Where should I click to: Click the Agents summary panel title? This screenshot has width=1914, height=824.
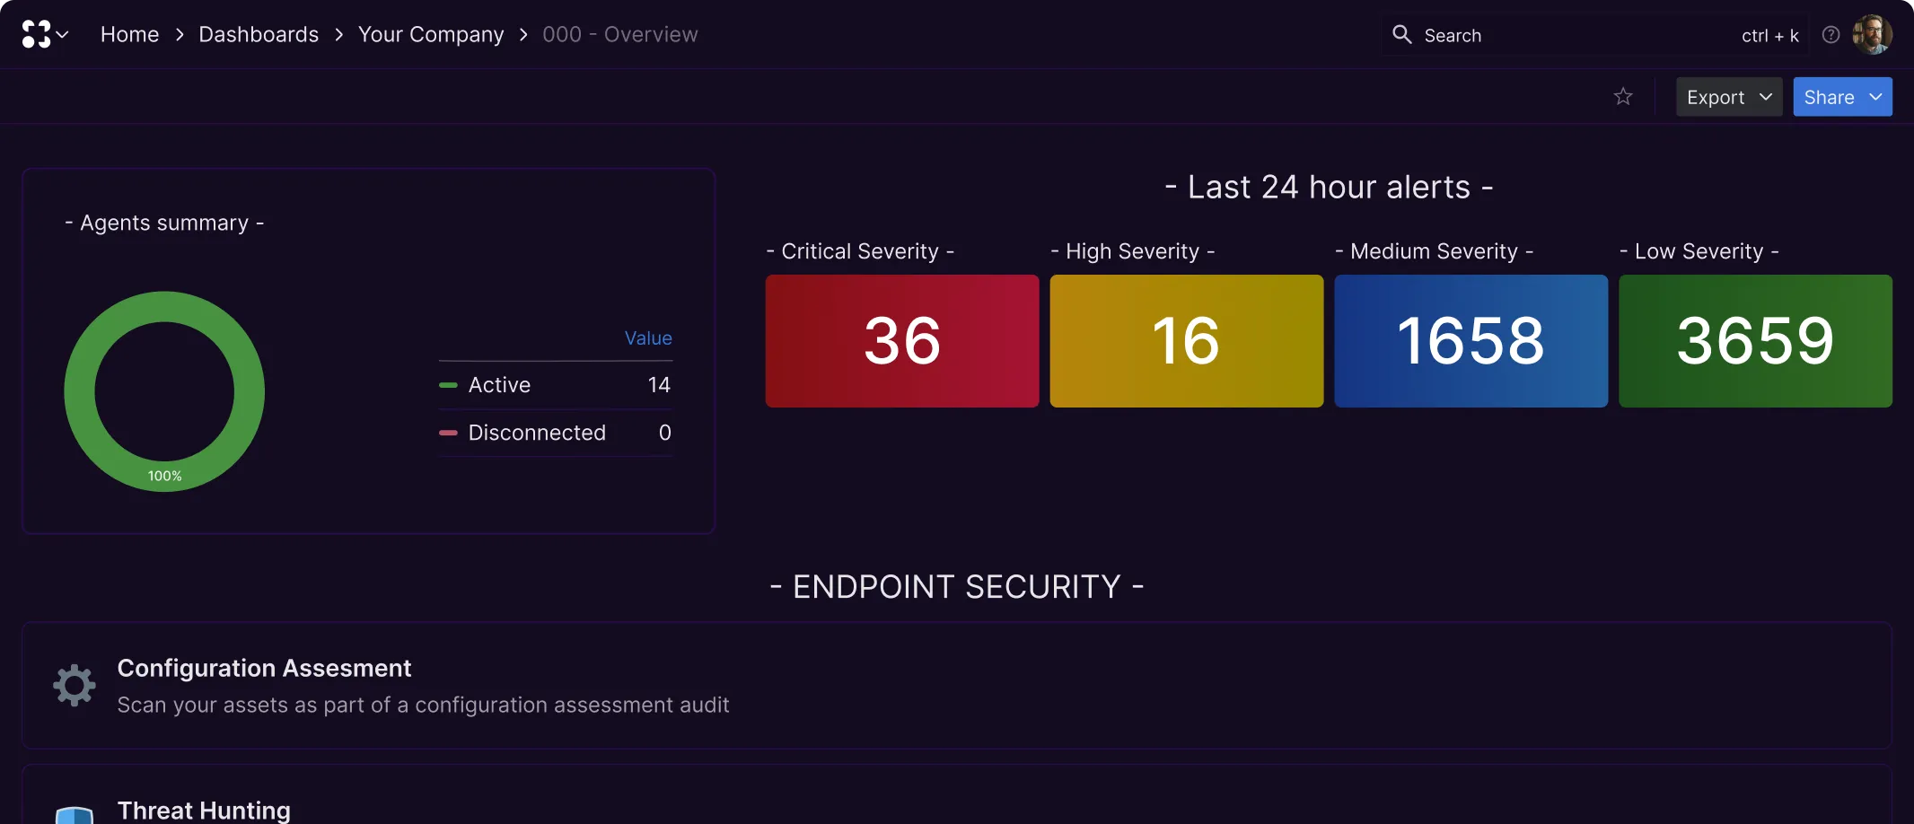pos(164,223)
